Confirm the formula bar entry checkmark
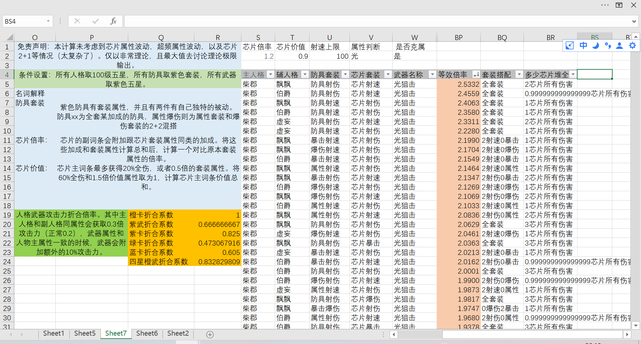The height and width of the screenshot is (344, 641). click(x=95, y=21)
